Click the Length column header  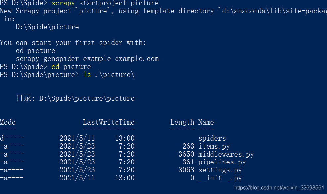click(182, 122)
